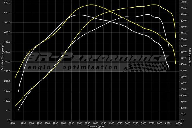Click the 600.0 label on left axis
The image size is (192, 128).
(x=7, y=3)
